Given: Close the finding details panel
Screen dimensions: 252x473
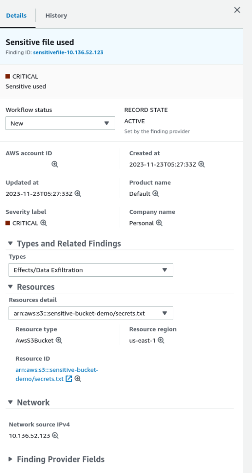Looking at the screenshot, I should 237,10.
